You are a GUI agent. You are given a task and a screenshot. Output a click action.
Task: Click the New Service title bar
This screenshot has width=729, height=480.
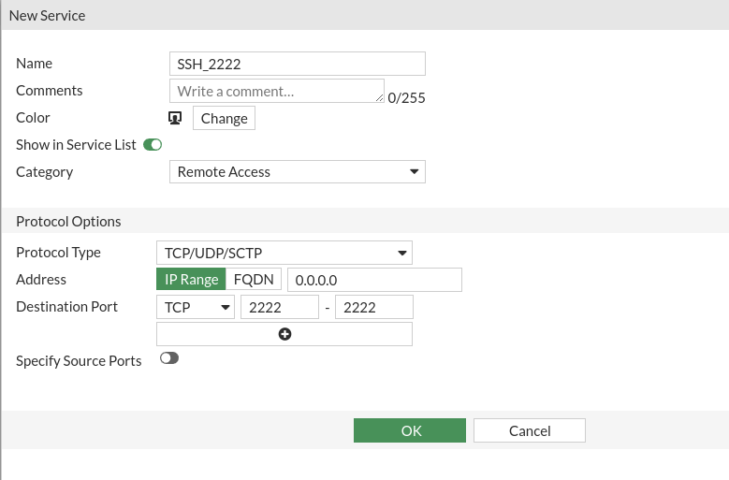coord(365,15)
